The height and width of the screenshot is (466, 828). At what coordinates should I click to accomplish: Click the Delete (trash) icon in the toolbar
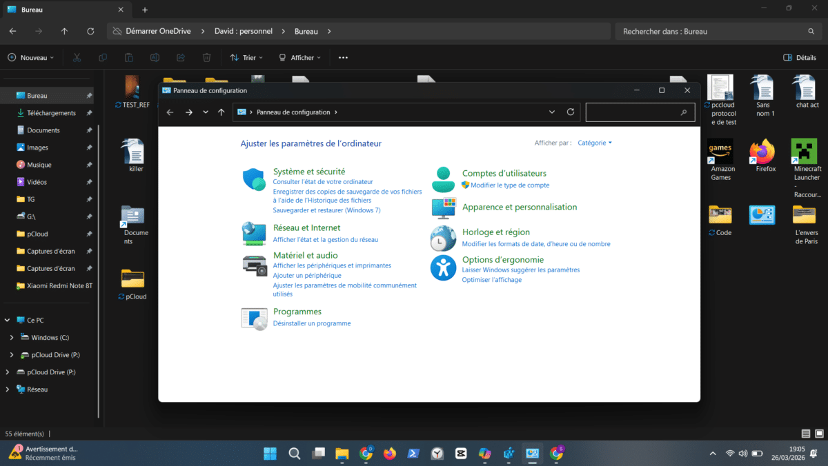(x=206, y=57)
